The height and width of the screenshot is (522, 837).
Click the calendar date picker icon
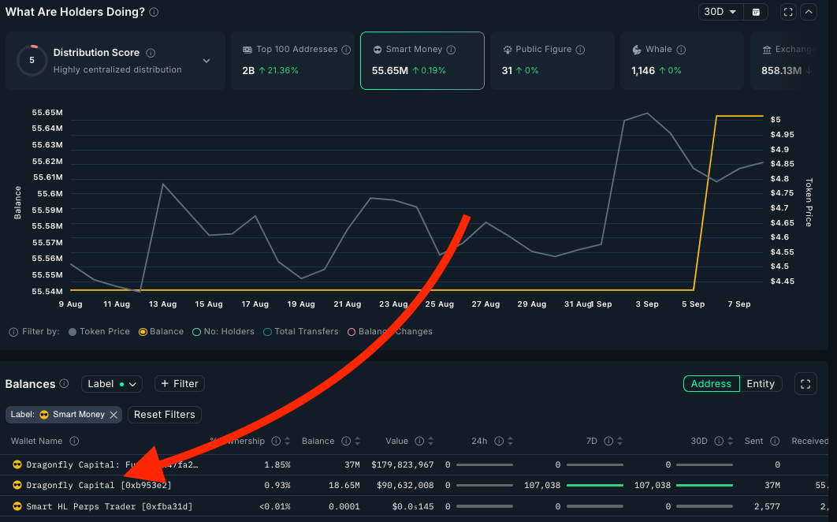[x=756, y=12]
